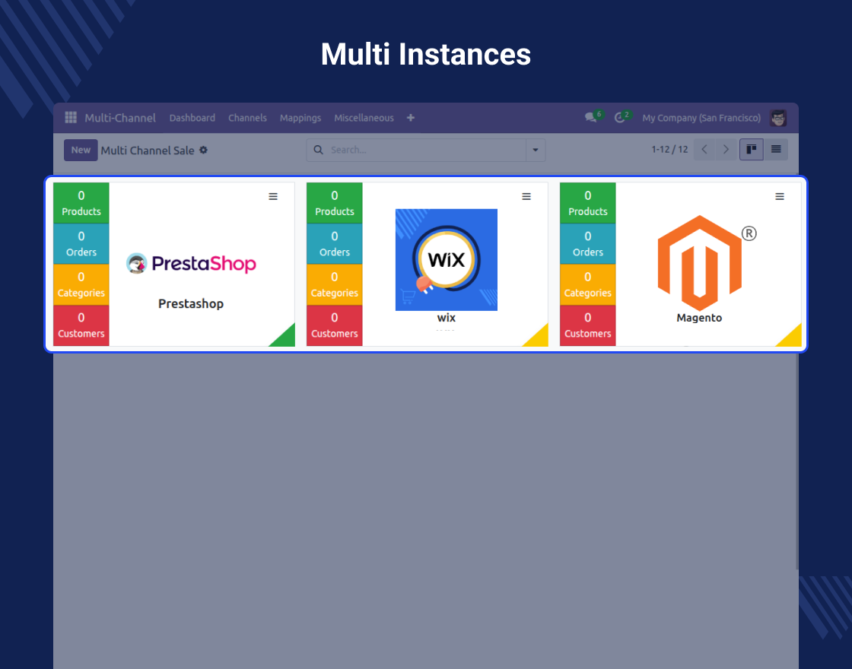Viewport: 852px width, 669px height.
Task: Open the Channels menu
Action: pos(247,118)
